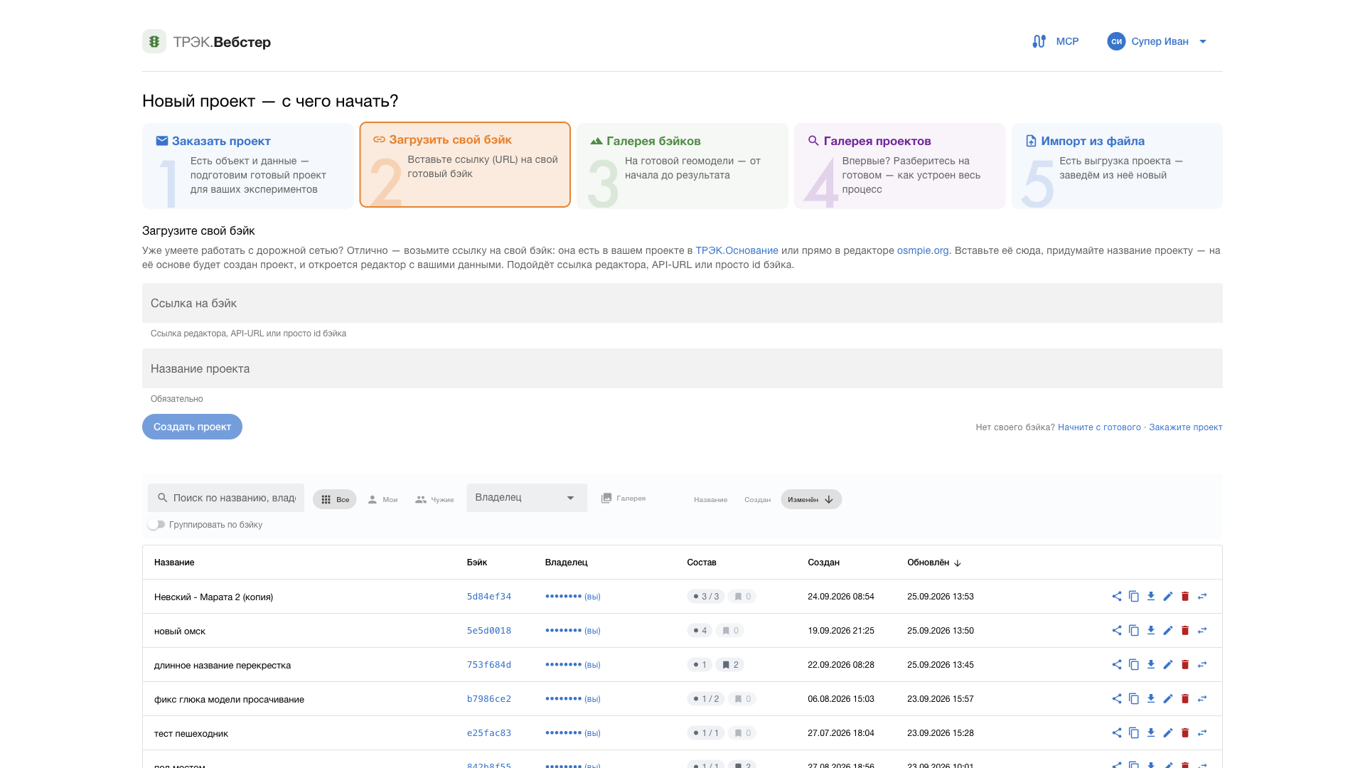Select the Галерея бэйков card

[682, 166]
